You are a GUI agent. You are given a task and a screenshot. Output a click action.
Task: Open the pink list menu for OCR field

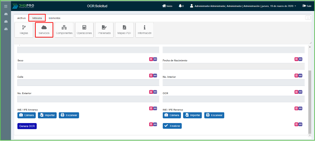[296, 92]
